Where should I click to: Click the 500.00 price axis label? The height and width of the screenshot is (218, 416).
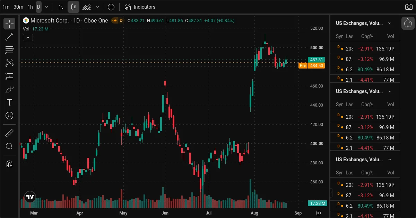click(317, 48)
